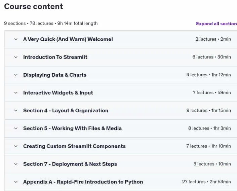Expand the A Very Quick Welcome section chevron
The image size is (237, 191).
16,39
